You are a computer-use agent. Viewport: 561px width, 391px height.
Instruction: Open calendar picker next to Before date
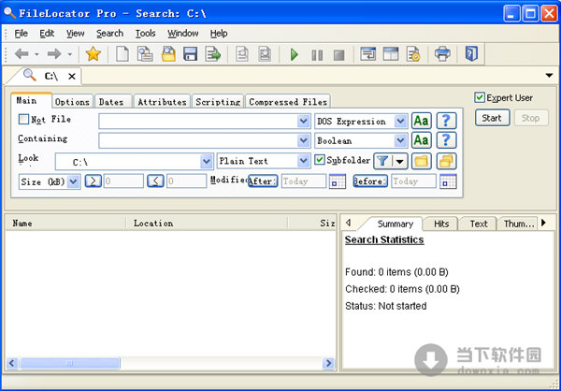coord(448,181)
